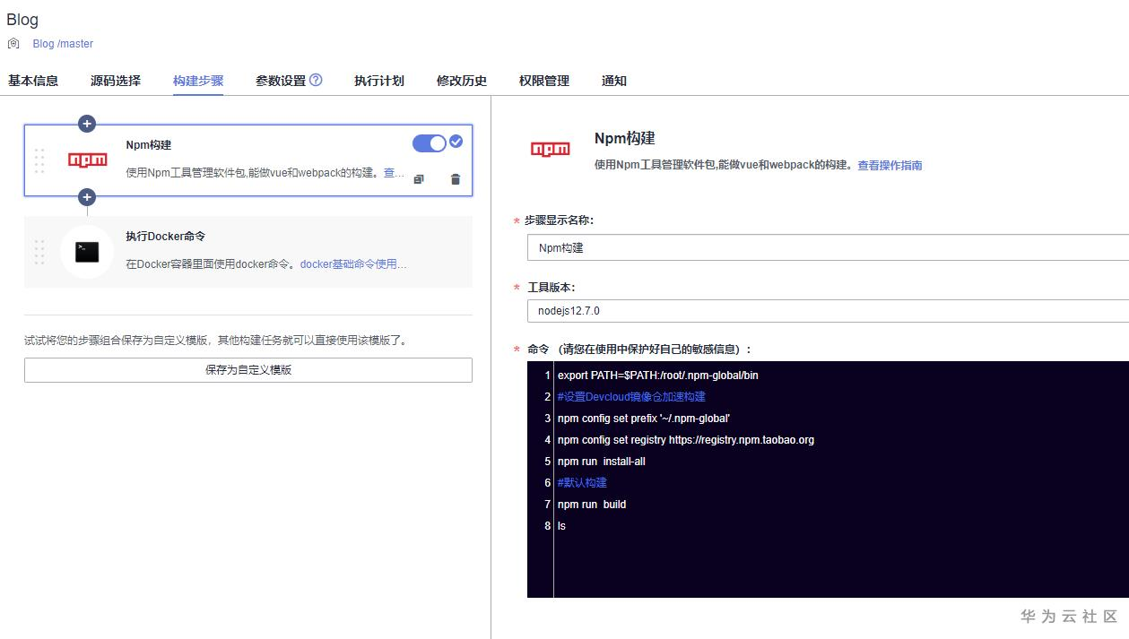The height and width of the screenshot is (639, 1129).
Task: Switch to the 修改历史 tab
Action: pos(461,81)
